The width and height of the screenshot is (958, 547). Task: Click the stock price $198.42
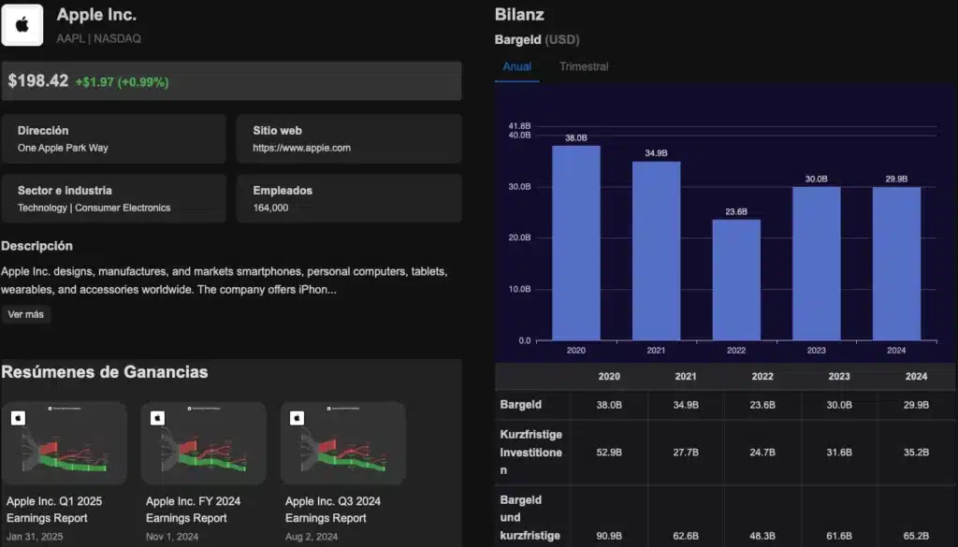pos(37,80)
